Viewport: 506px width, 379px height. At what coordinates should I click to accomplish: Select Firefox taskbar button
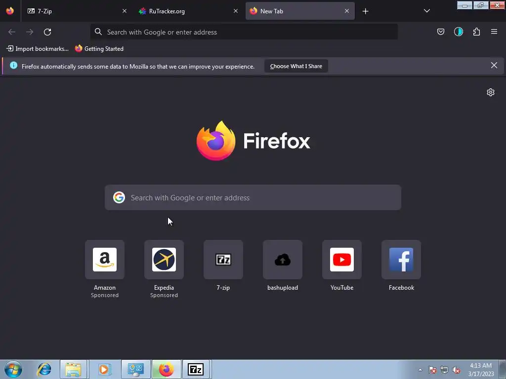(x=166, y=369)
